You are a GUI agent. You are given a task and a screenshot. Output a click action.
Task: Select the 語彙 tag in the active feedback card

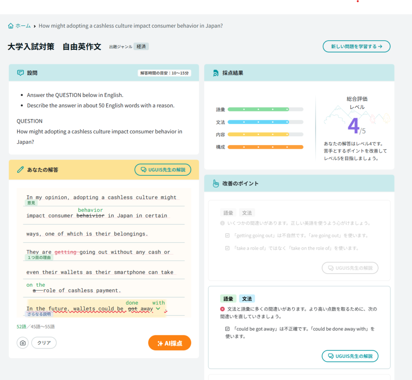pos(228,299)
